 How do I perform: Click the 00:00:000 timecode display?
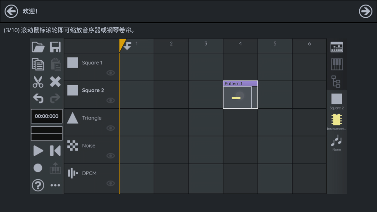coord(47,116)
